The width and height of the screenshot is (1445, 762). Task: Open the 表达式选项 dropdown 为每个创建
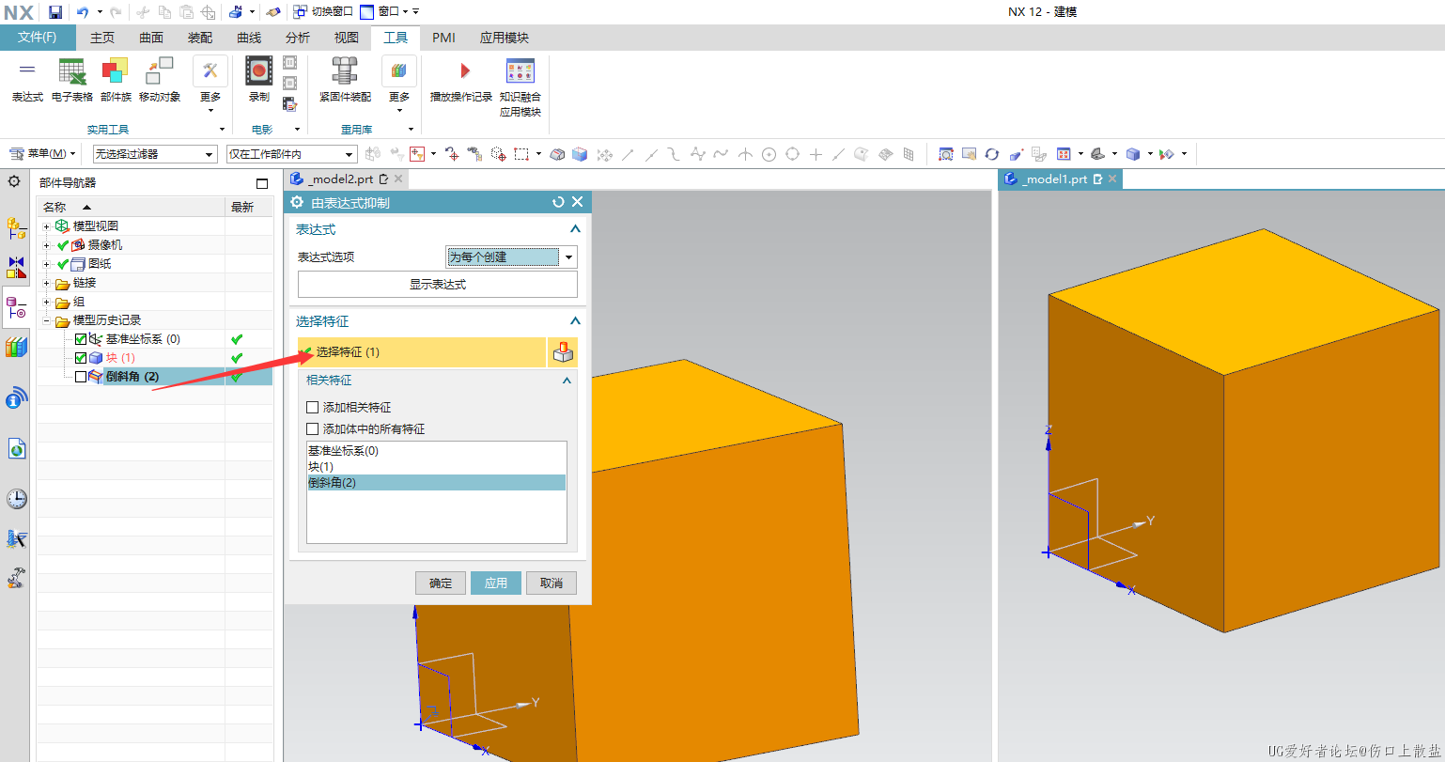pos(511,257)
